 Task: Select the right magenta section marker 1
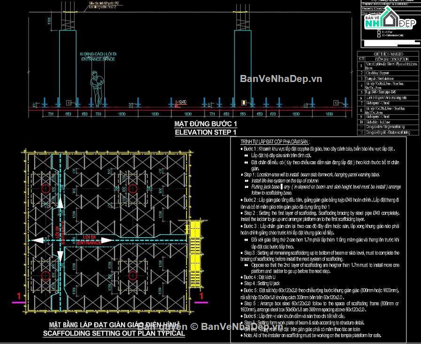201,299
